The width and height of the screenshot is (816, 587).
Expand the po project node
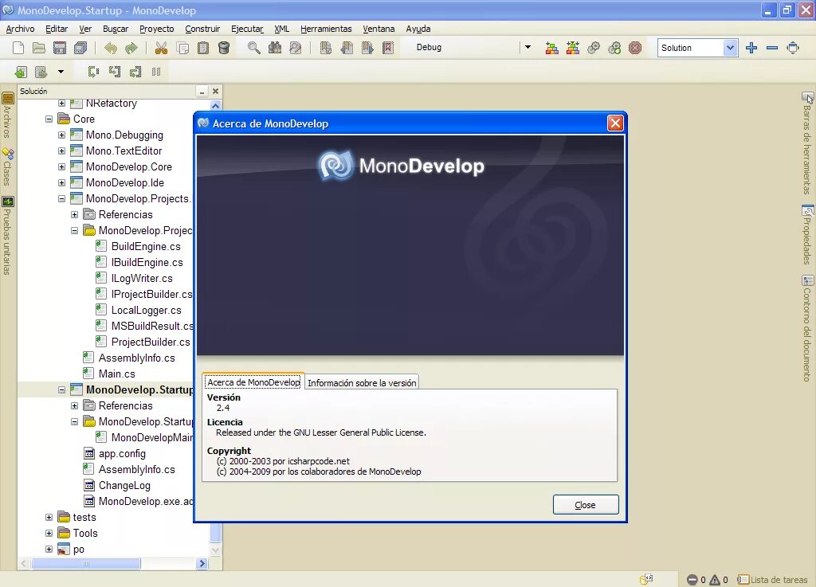(49, 549)
